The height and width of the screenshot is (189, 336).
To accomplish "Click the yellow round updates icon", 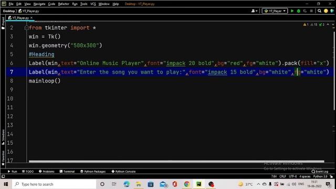I will click(x=326, y=10).
